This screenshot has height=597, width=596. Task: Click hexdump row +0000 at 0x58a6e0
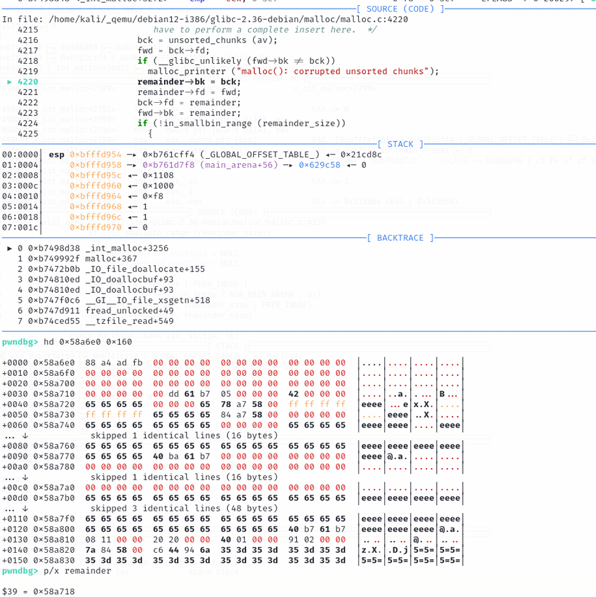pyautogui.click(x=232, y=363)
